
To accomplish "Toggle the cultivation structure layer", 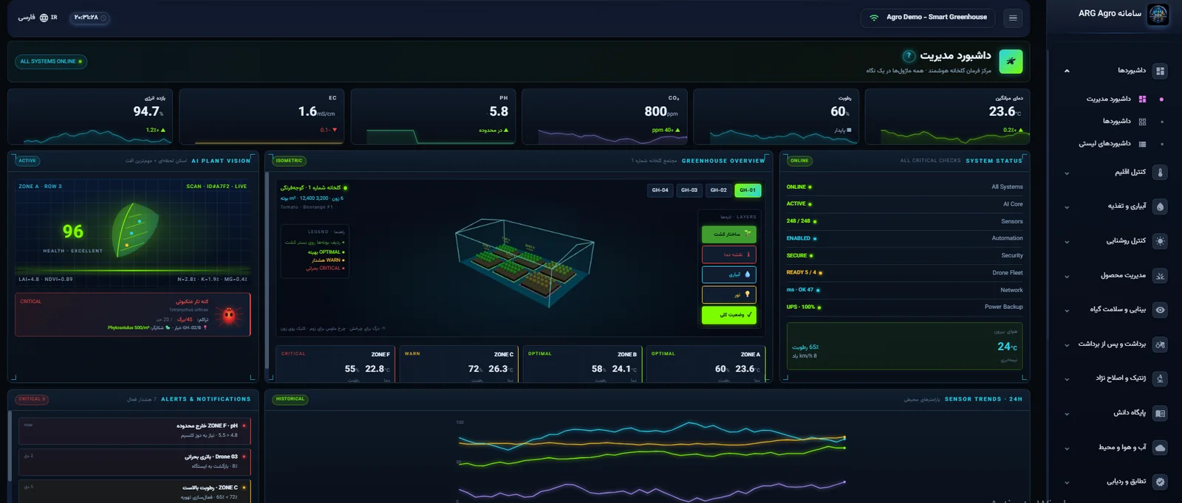I will pyautogui.click(x=728, y=234).
